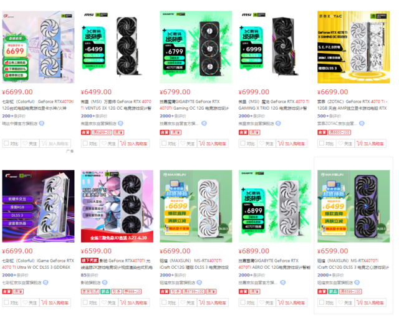Open the MSI GAMING X TRIO 12G product title

(x=274, y=105)
